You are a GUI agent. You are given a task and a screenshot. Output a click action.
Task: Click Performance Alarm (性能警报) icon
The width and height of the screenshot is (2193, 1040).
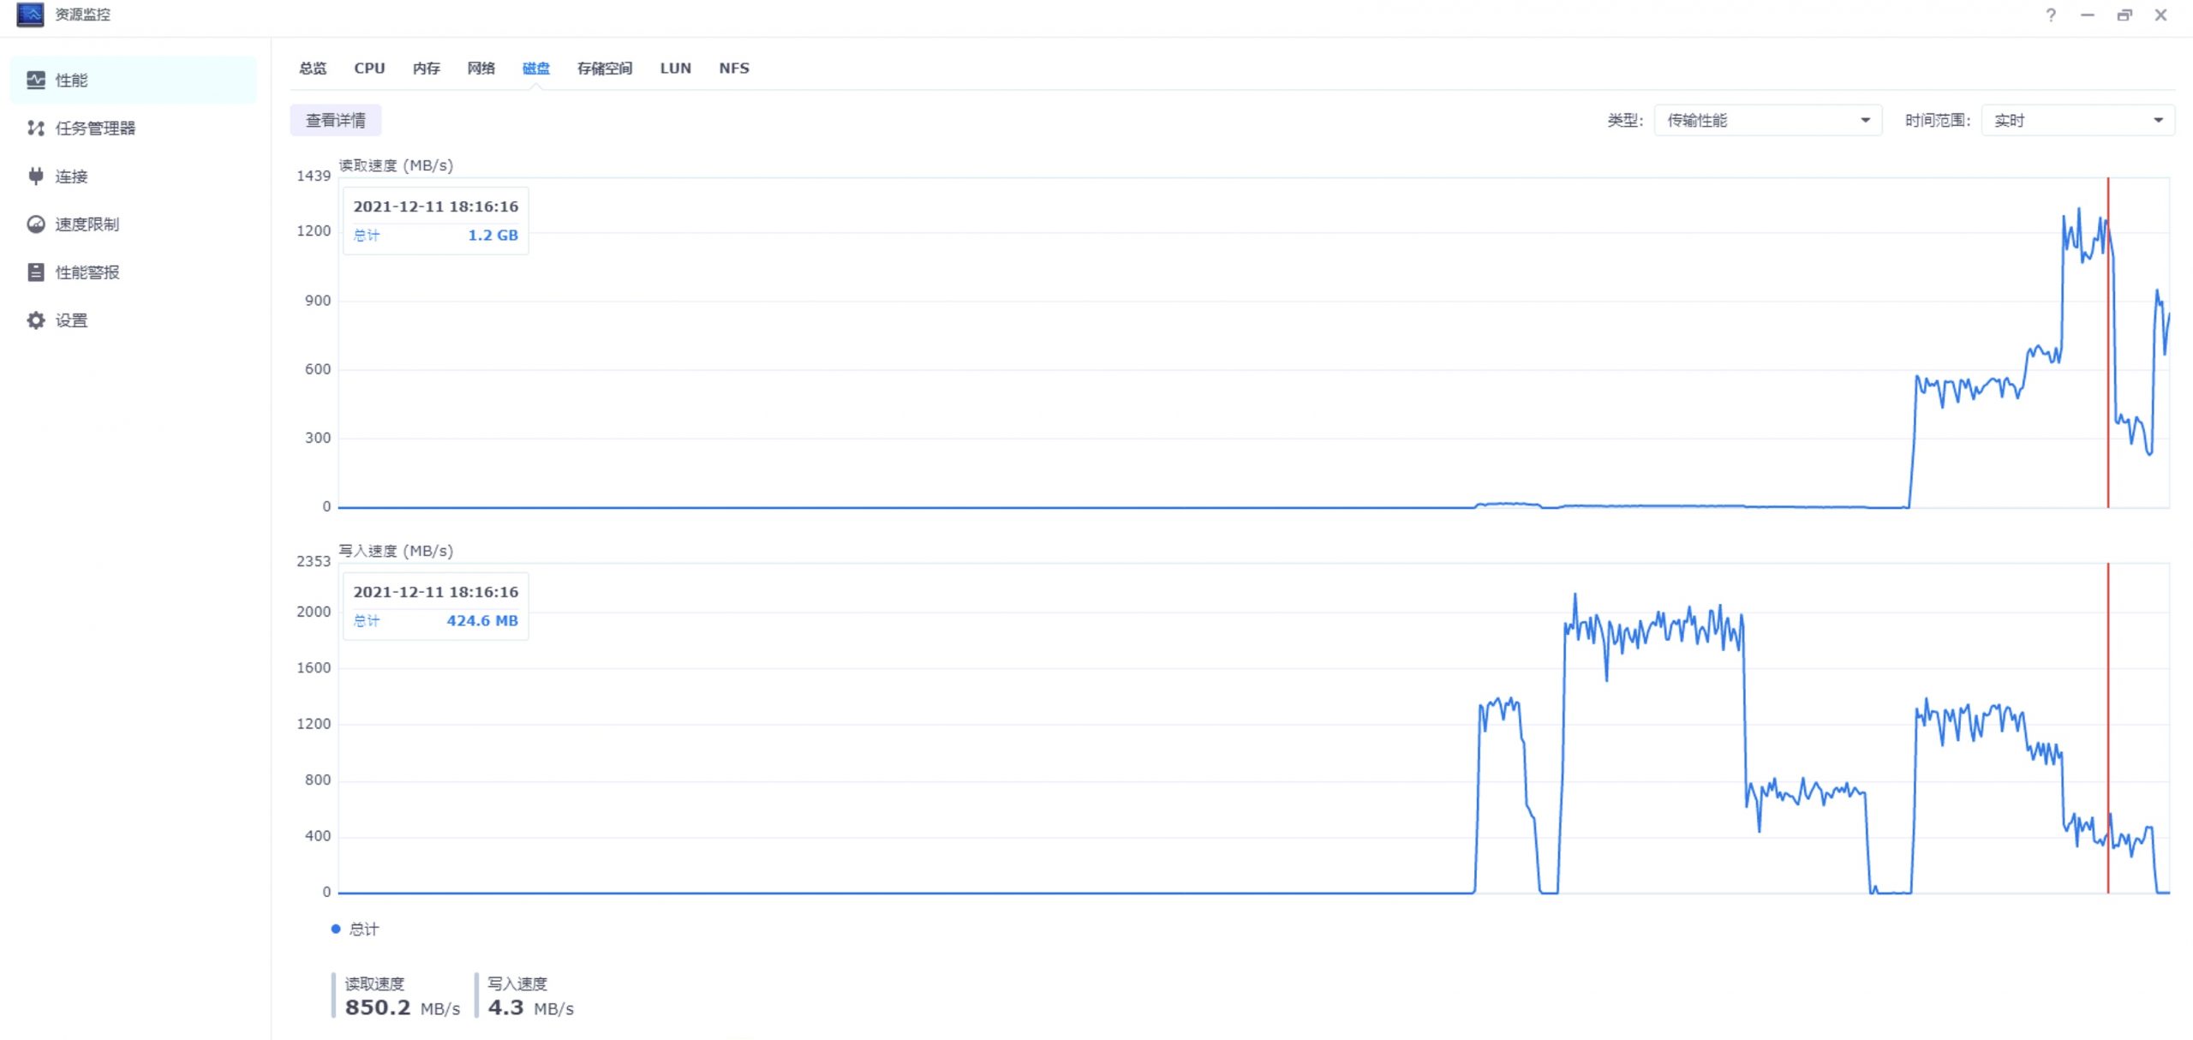35,272
